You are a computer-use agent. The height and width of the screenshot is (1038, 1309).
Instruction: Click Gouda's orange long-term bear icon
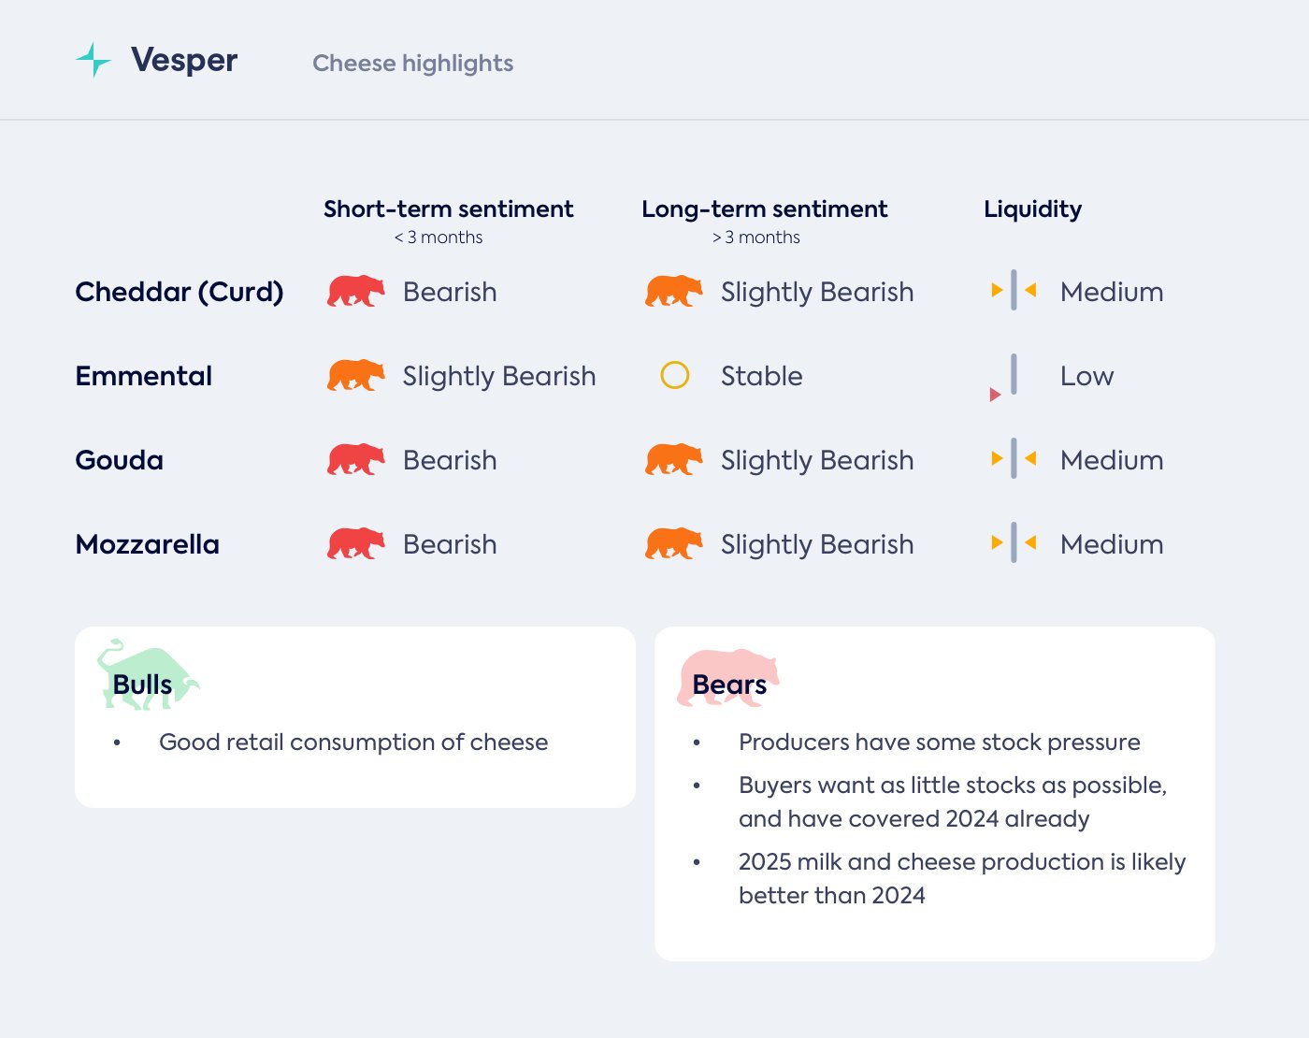[674, 460]
